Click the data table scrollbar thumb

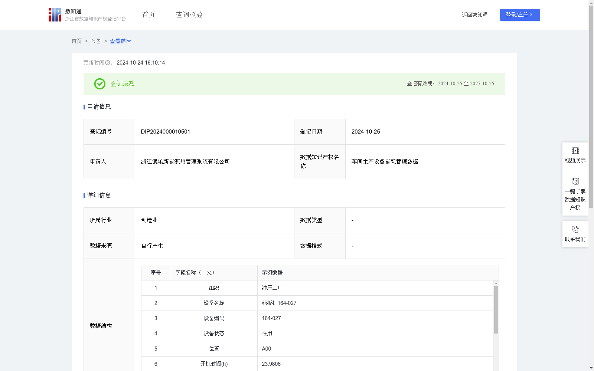(496, 308)
